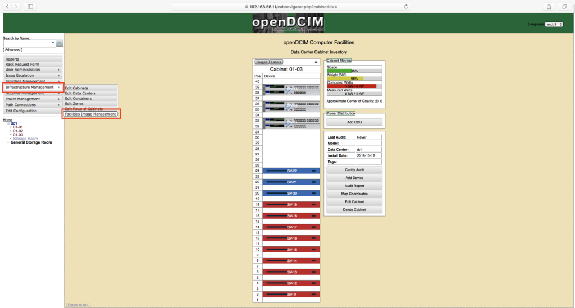Click the switch image at position 36
This screenshot has height=308, width=575.
pyautogui.click(x=291, y=107)
